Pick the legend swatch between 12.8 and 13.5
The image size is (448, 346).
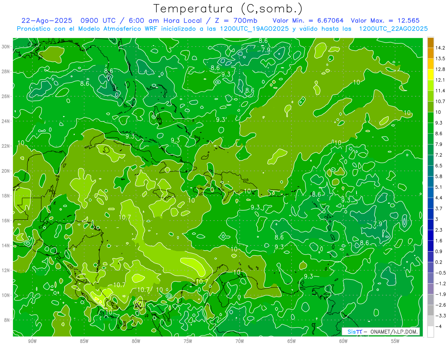click(430, 64)
